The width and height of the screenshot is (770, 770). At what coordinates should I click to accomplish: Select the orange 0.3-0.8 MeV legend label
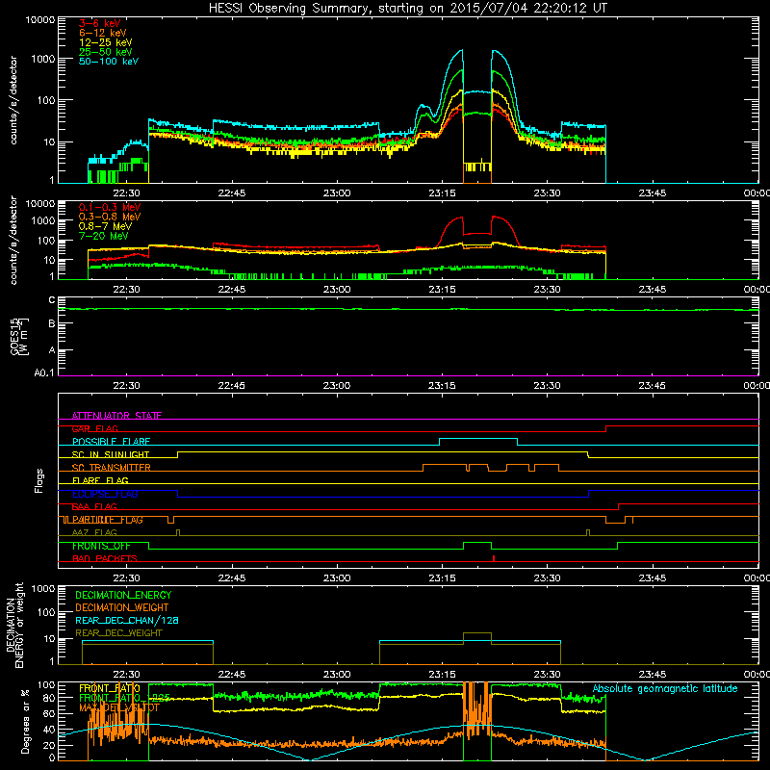[x=110, y=217]
